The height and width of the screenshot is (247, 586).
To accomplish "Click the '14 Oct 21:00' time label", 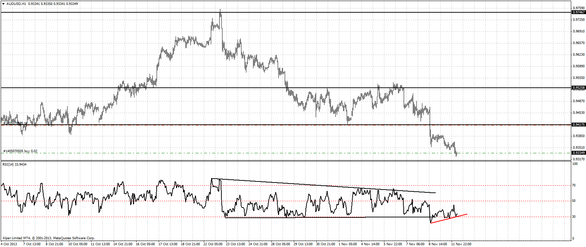I will pos(123,244).
